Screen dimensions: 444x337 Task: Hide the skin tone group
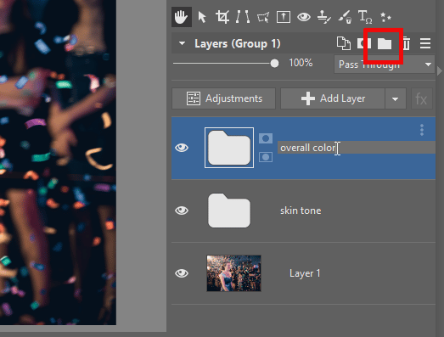click(x=182, y=211)
